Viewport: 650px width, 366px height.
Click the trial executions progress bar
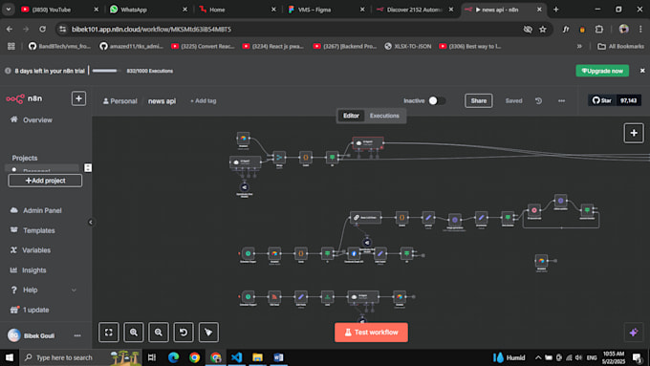click(x=106, y=71)
